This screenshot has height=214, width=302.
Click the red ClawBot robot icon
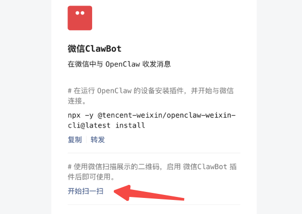click(x=80, y=18)
